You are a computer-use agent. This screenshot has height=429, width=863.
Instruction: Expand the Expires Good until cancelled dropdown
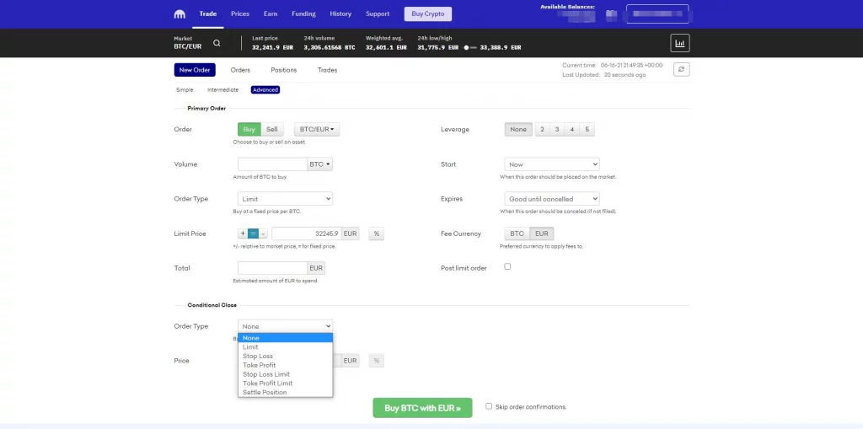[552, 199]
